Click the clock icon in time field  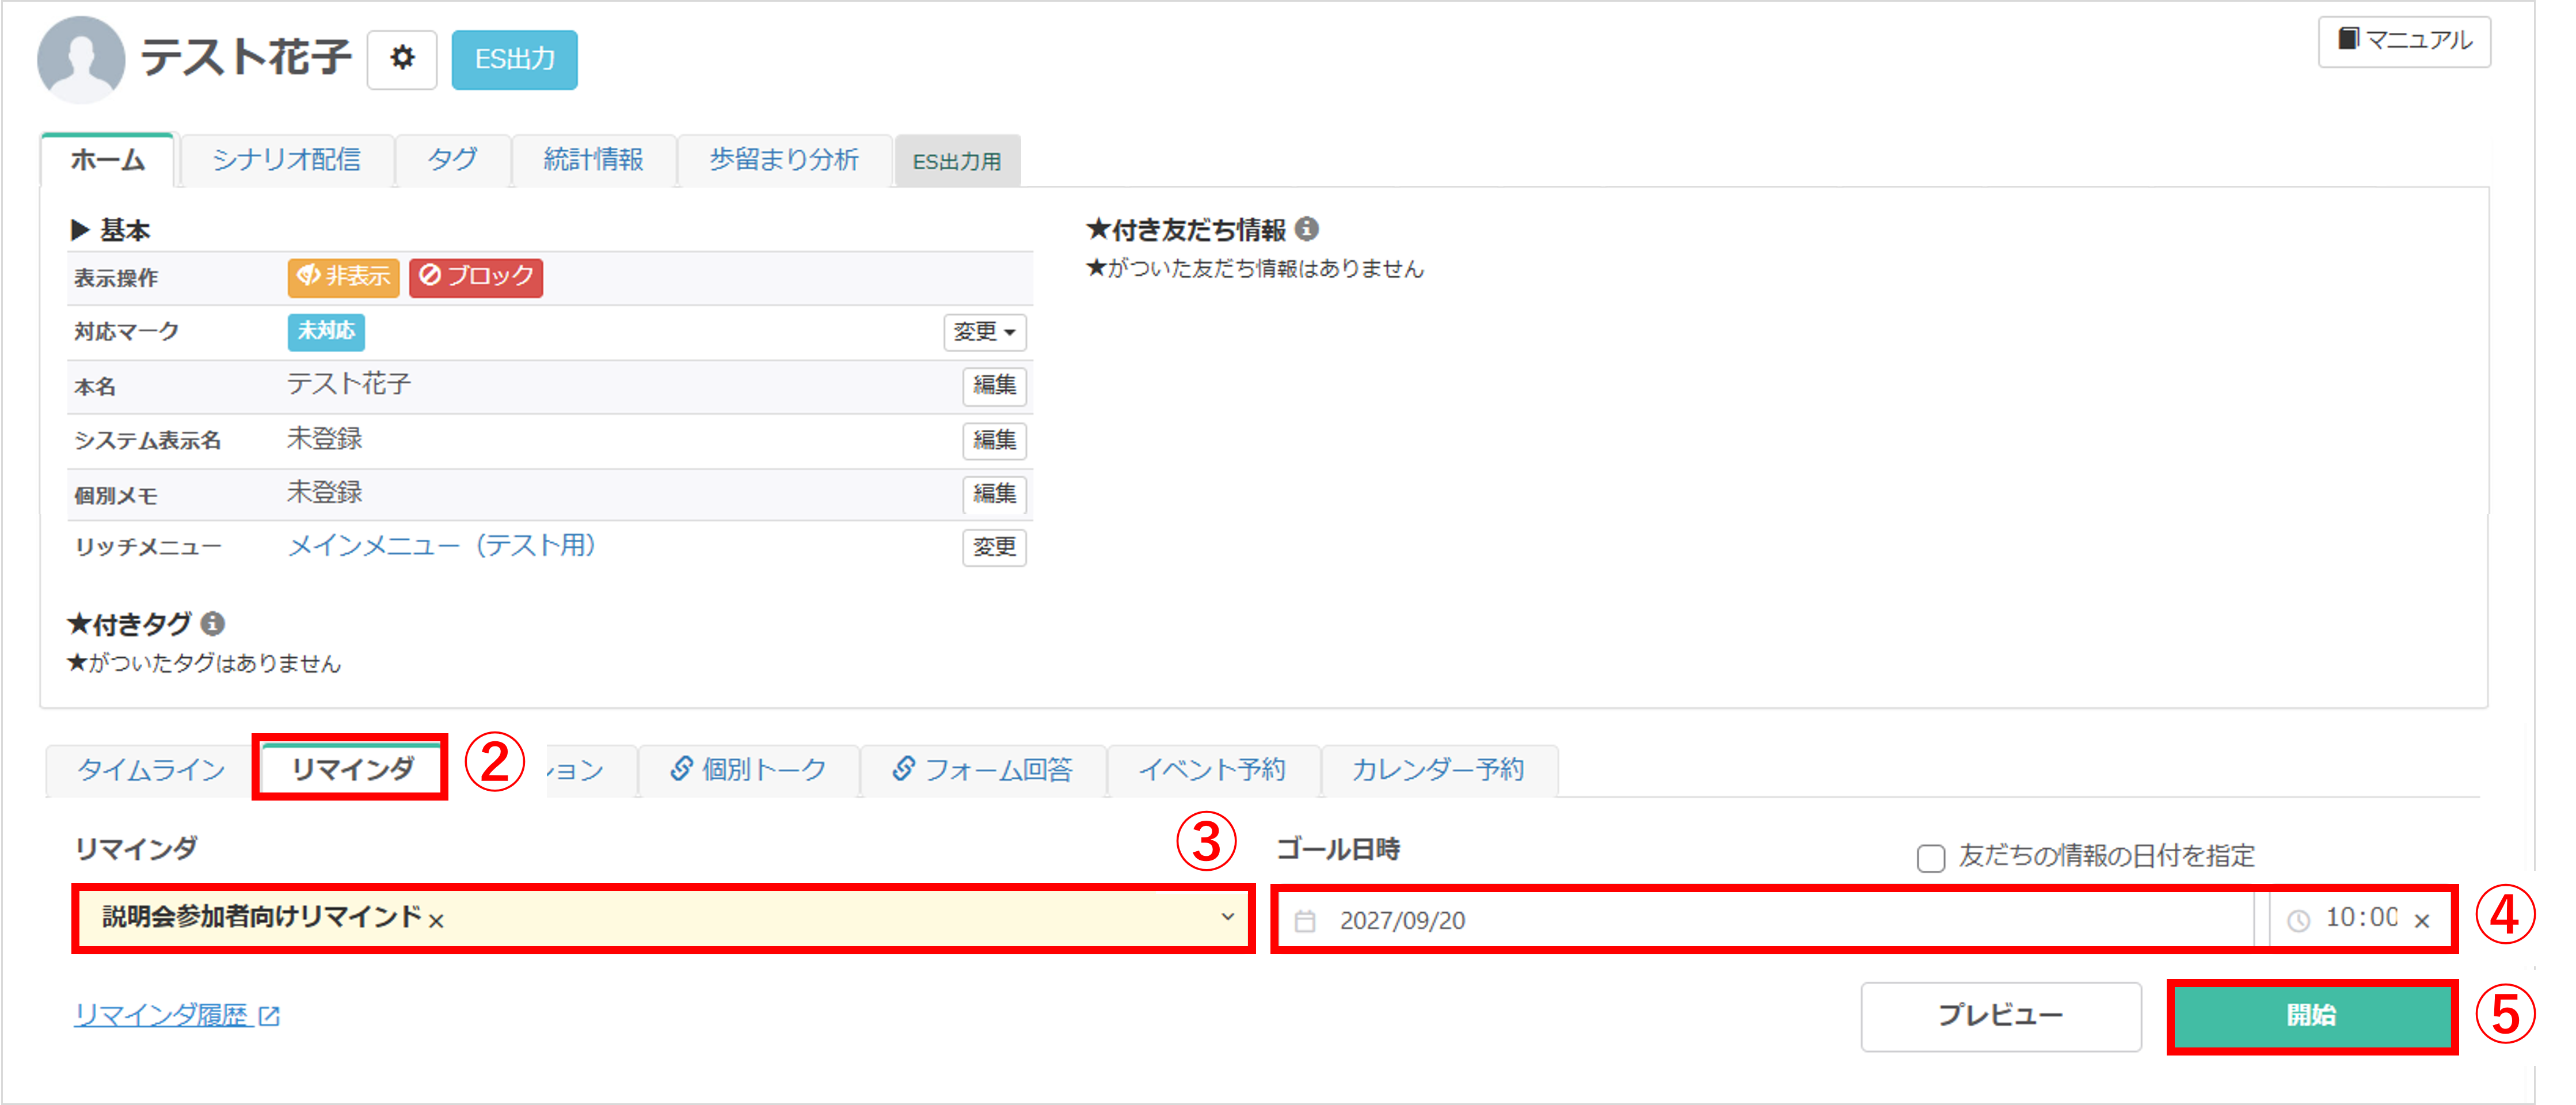[2298, 921]
